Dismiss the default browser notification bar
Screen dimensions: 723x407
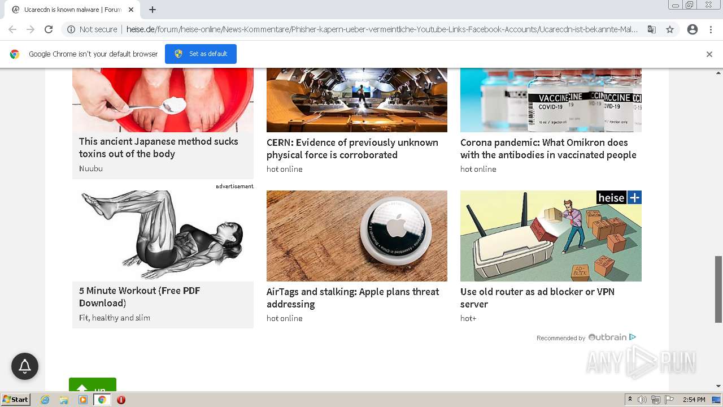709,54
